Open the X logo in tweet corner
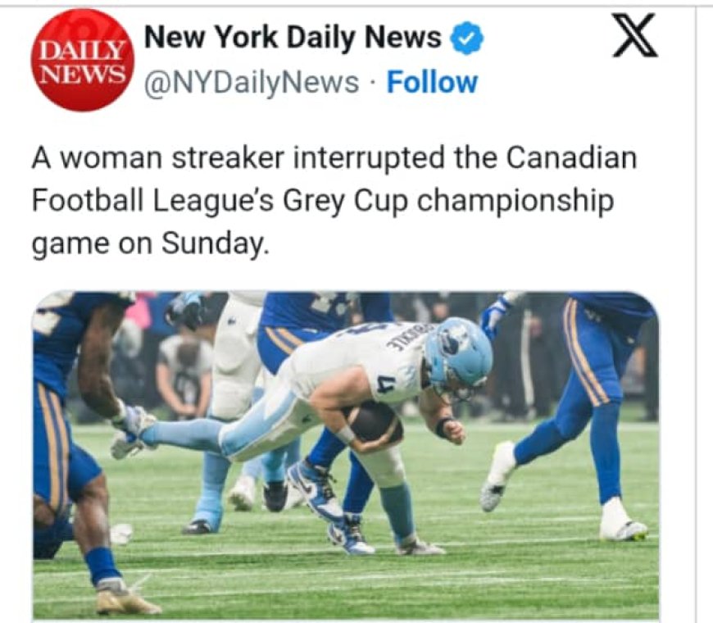This screenshot has height=623, width=713. click(x=635, y=35)
